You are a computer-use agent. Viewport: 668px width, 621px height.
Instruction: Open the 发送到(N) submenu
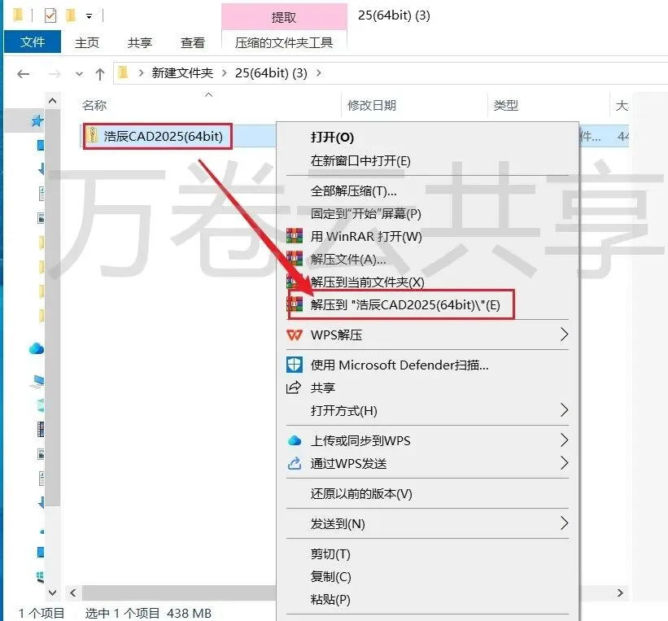(428, 524)
